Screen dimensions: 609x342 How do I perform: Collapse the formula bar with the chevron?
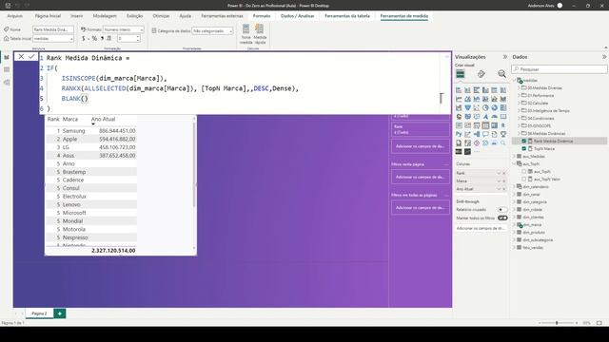click(446, 57)
